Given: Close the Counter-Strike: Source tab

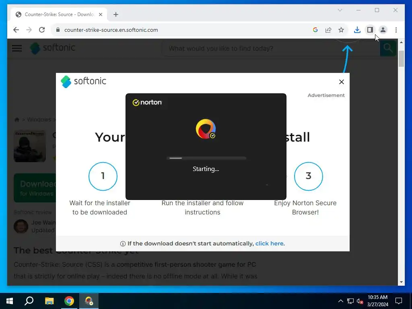Looking at the screenshot, I should (x=100, y=14).
